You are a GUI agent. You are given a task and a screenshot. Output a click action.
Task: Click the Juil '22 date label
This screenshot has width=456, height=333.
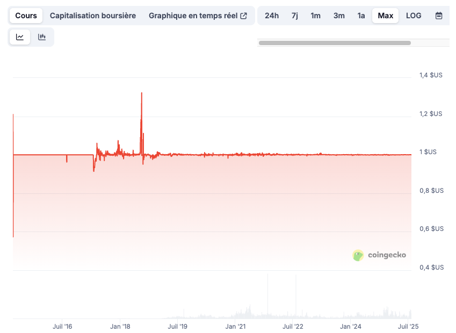293,327
